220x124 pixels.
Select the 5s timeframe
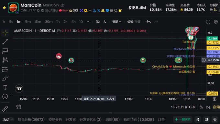(x=11, y=22)
